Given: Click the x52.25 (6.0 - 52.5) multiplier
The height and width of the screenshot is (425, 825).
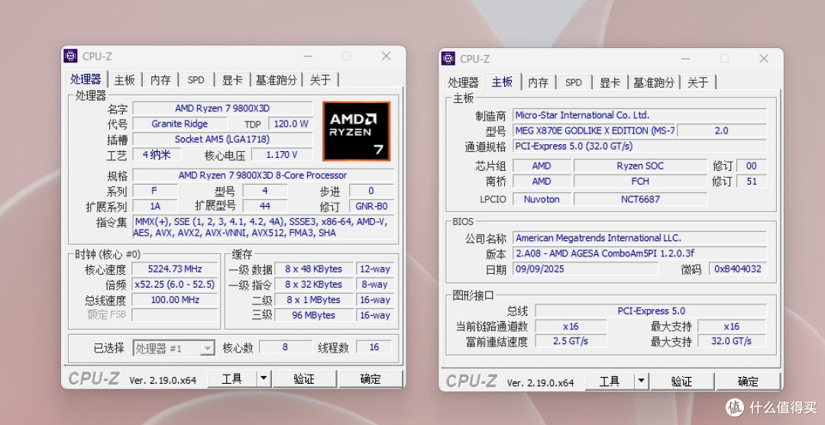Looking at the screenshot, I should click(x=175, y=284).
